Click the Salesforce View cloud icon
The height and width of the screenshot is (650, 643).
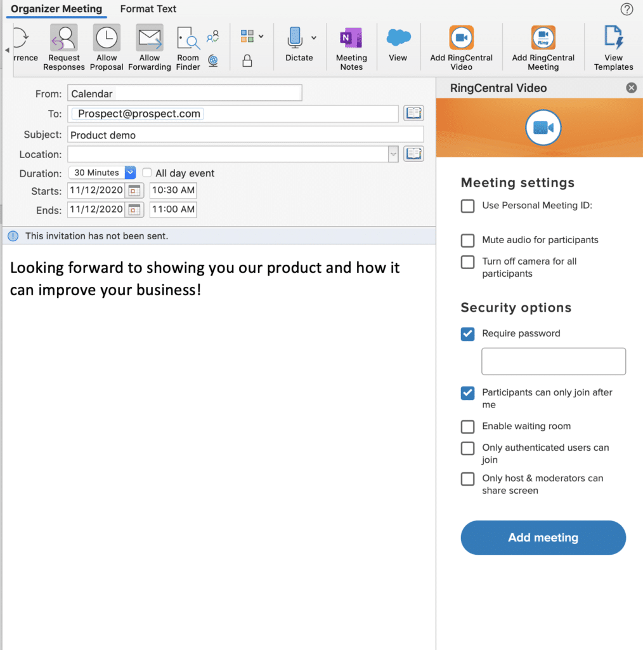398,38
